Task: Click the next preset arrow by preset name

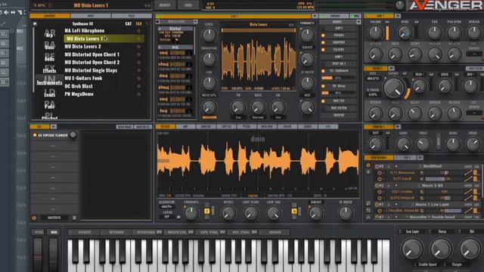Action: pos(150,5)
